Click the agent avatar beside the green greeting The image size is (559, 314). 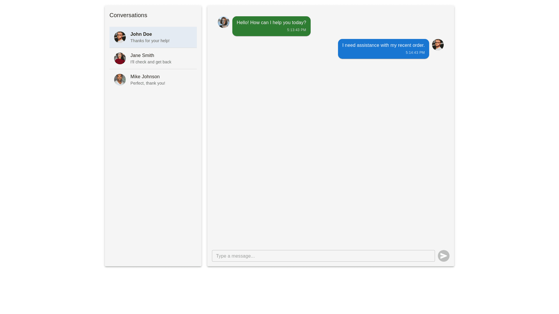(x=224, y=22)
